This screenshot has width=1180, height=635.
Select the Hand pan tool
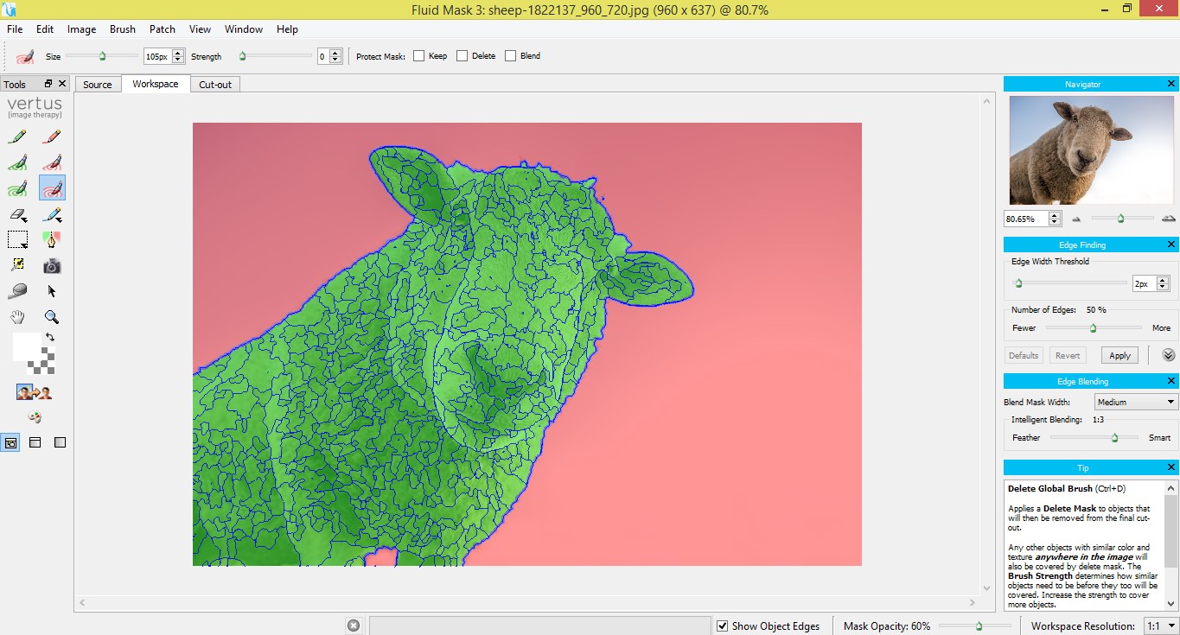coord(17,317)
